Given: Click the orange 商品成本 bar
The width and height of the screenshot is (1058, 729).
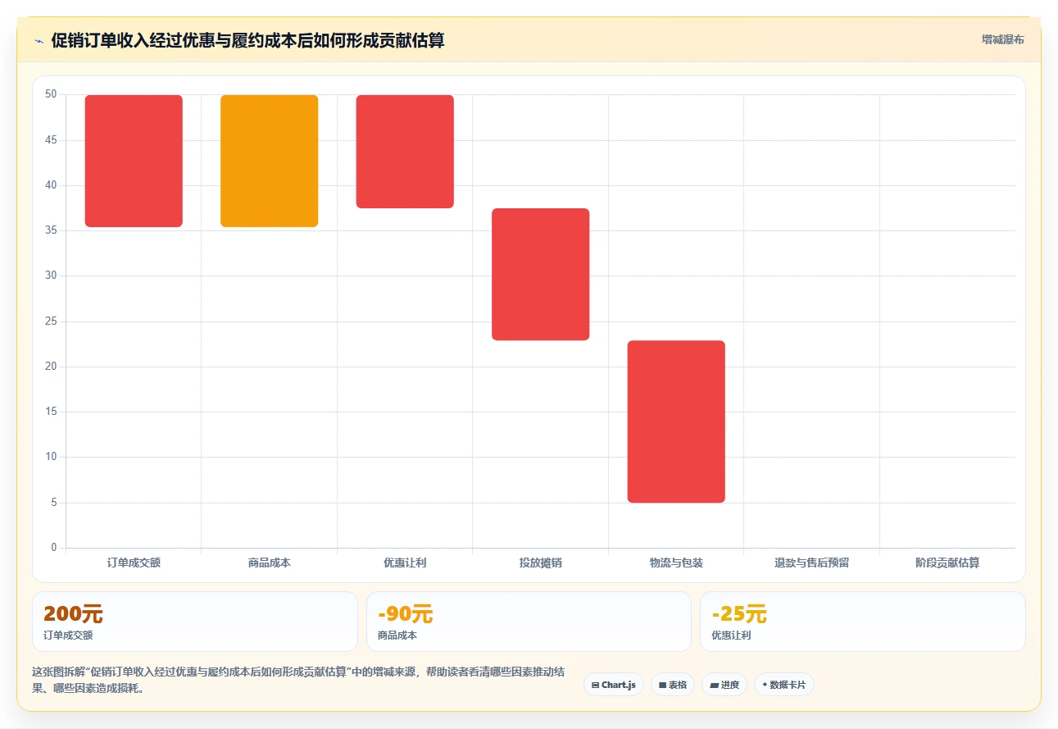Looking at the screenshot, I should (x=270, y=161).
